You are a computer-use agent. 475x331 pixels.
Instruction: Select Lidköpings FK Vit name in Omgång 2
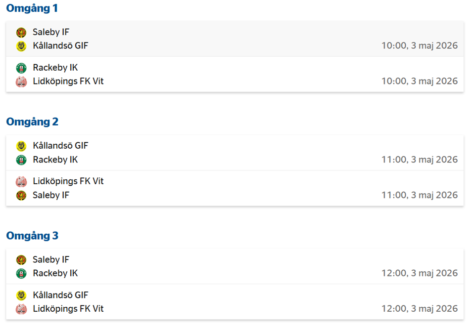click(x=68, y=181)
